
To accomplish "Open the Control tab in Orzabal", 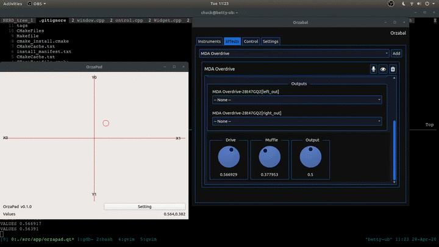I will pos(251,41).
